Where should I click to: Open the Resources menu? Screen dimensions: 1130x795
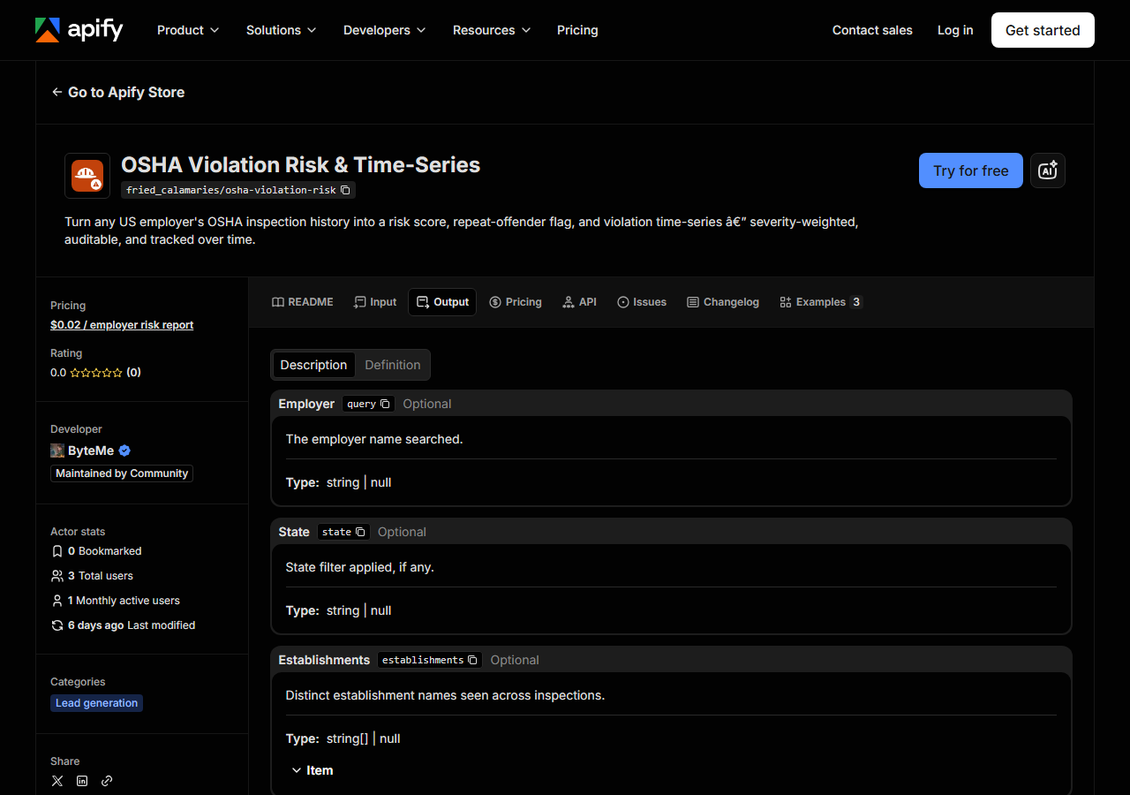pos(492,30)
